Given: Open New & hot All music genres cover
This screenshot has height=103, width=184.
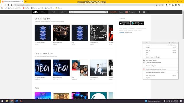Looking at the screenshot, I should pos(43,68).
